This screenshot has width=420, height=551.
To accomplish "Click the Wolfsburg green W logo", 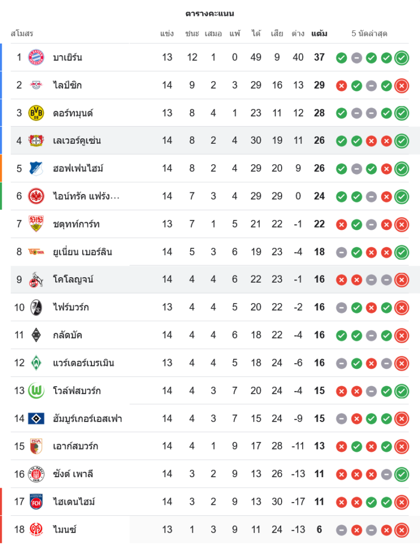I will click(36, 391).
